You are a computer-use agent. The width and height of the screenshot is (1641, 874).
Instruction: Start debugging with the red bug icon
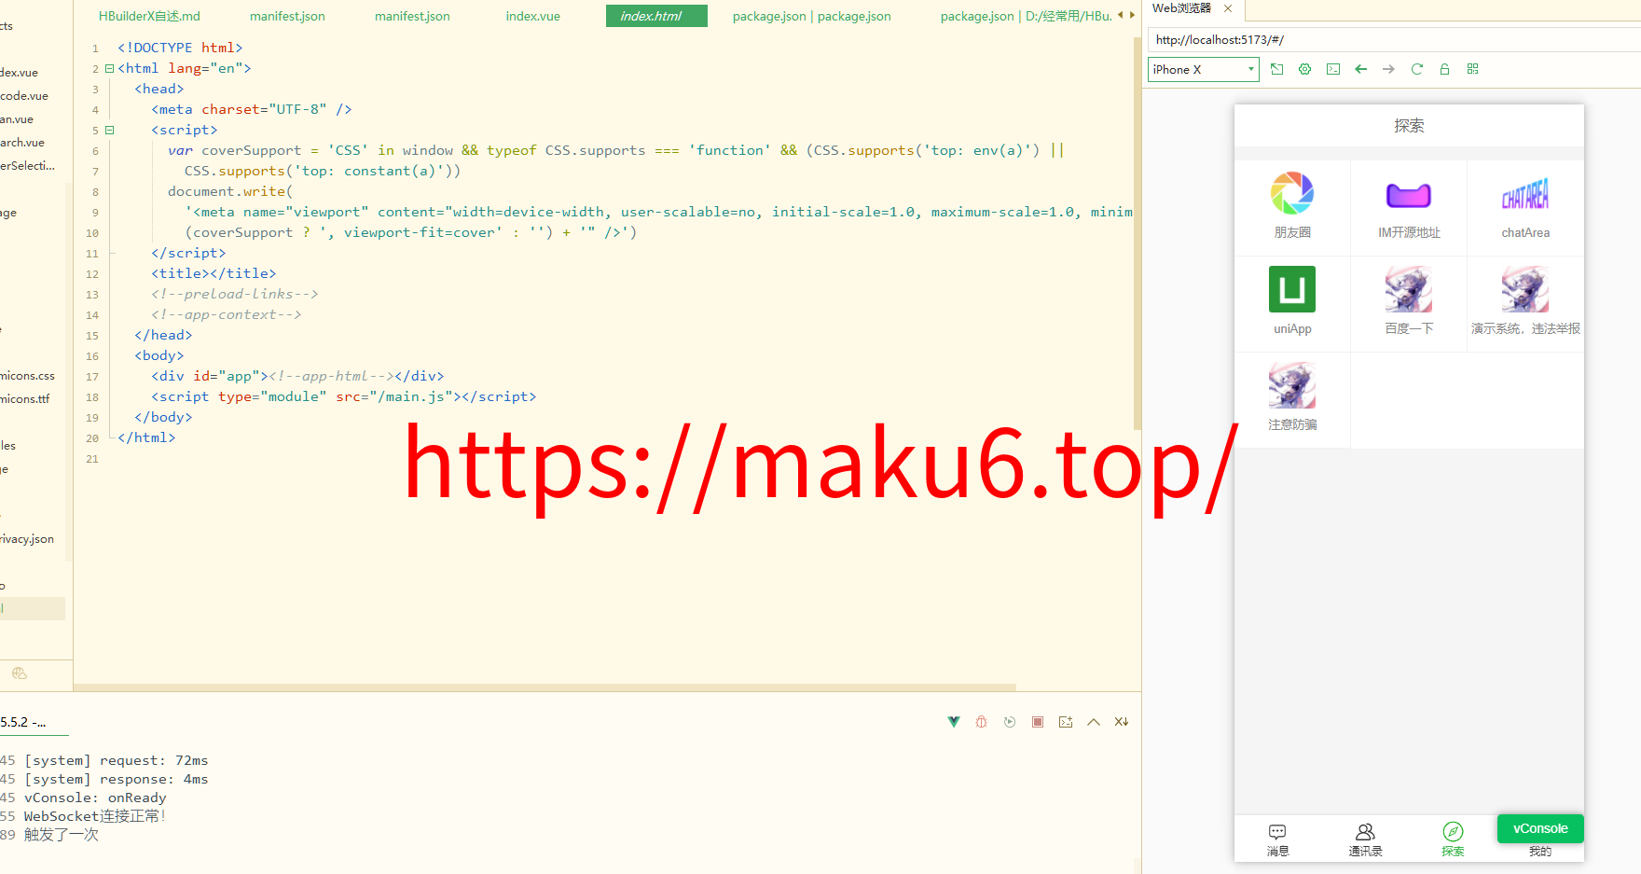(982, 722)
